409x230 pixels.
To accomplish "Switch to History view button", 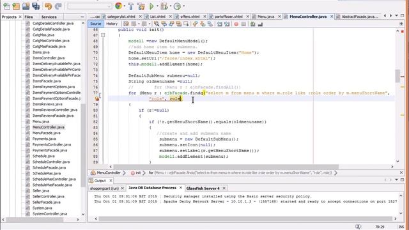I will tap(112, 24).
